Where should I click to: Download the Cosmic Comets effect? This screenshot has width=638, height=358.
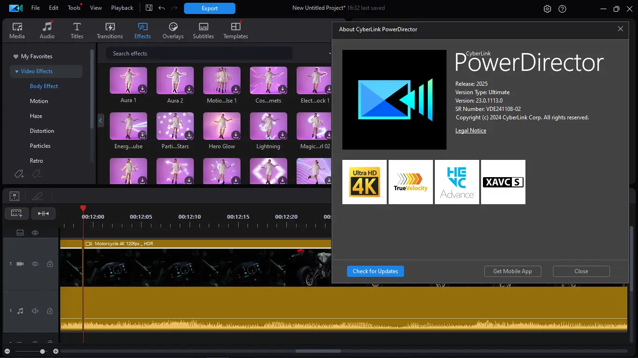point(283,89)
